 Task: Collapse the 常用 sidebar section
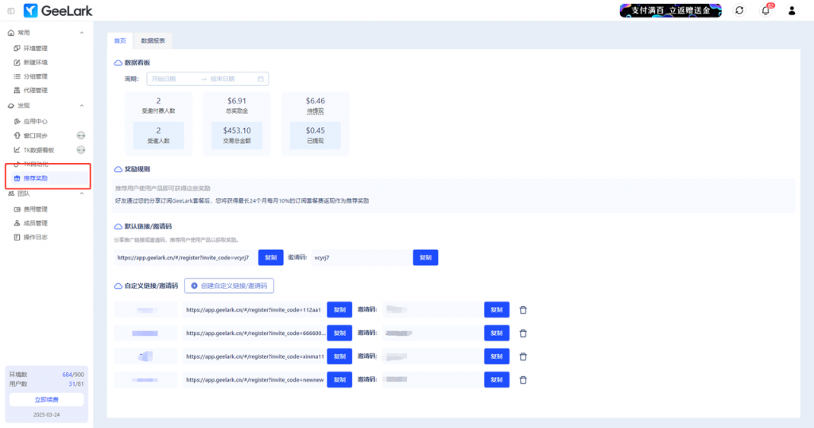pyautogui.click(x=82, y=33)
